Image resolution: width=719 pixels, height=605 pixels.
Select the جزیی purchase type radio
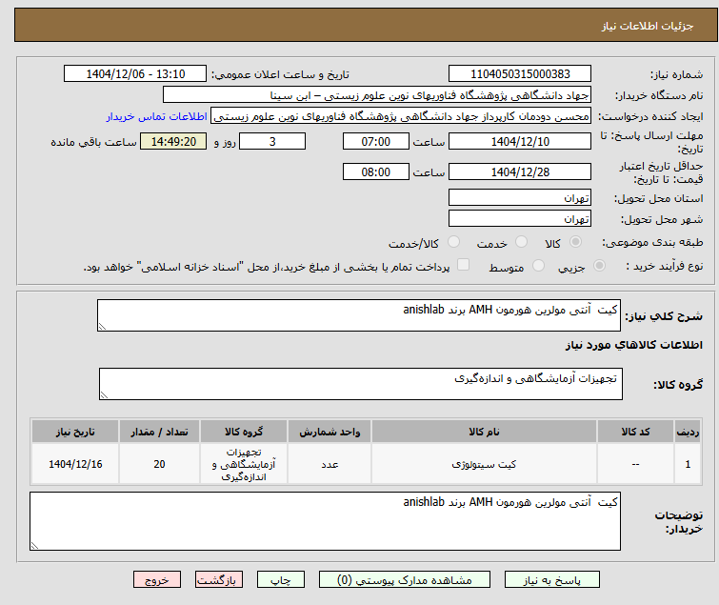(x=599, y=266)
